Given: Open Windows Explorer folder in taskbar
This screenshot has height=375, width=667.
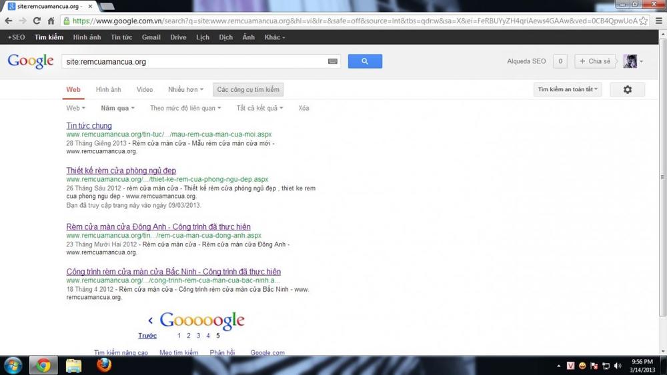Looking at the screenshot, I should (73, 366).
